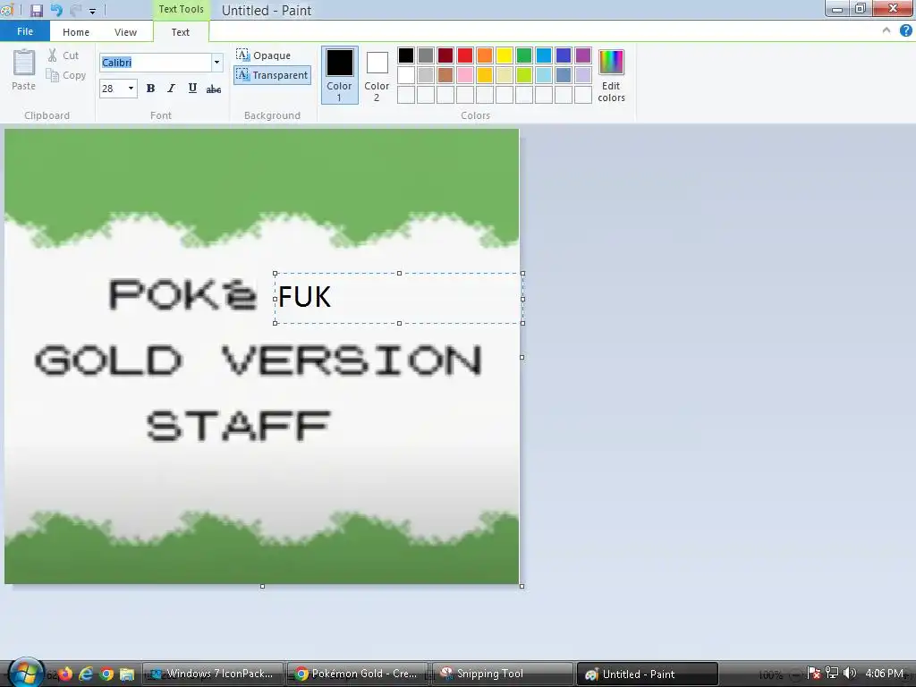Pick the purple color swatch
The width and height of the screenshot is (916, 687).
coord(583,55)
